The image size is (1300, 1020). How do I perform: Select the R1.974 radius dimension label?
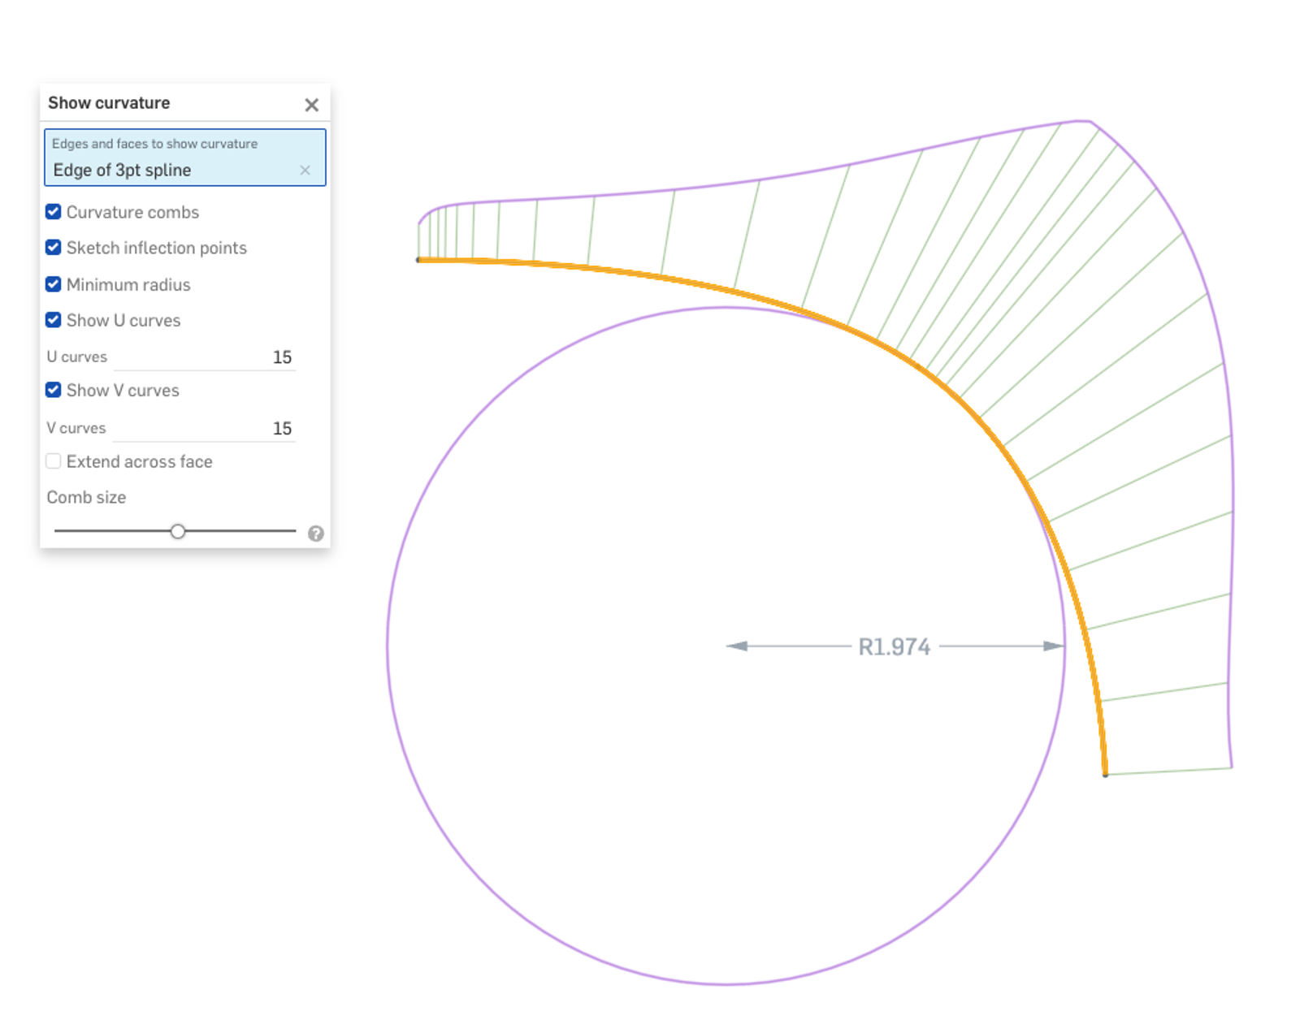[894, 646]
